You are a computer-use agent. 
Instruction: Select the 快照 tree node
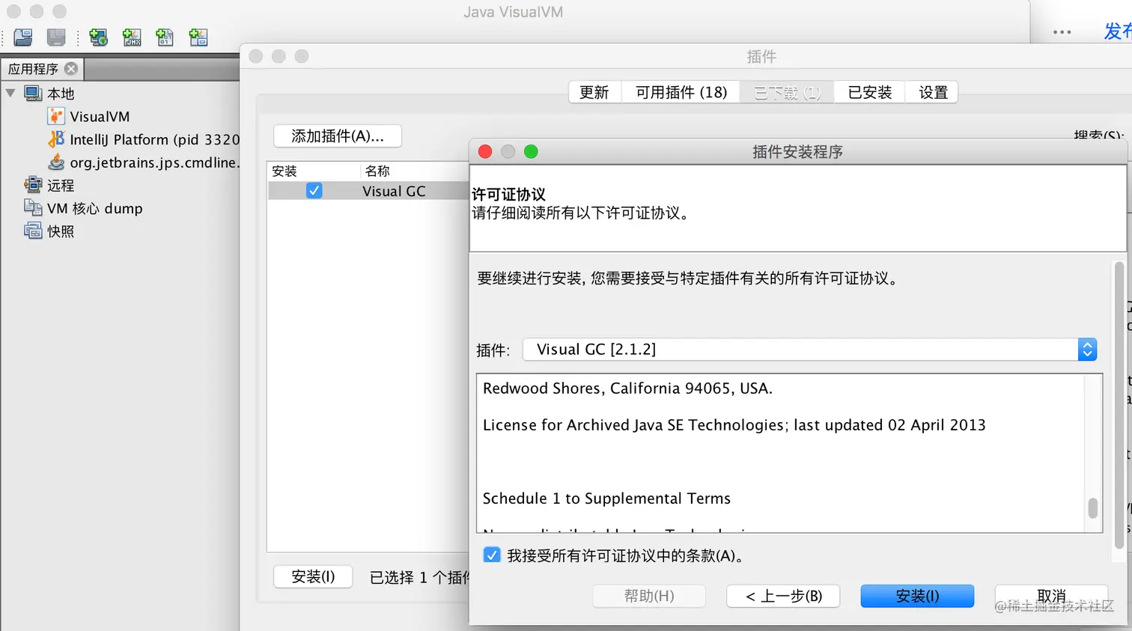[x=61, y=231]
